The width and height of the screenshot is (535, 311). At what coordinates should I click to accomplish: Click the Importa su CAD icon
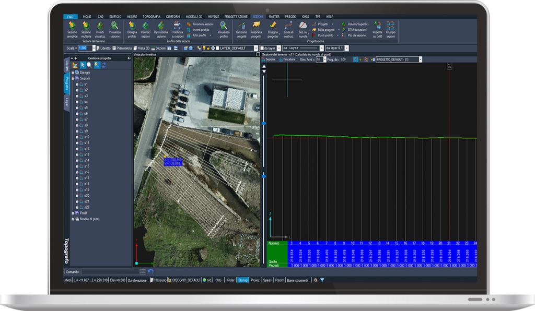[378, 29]
